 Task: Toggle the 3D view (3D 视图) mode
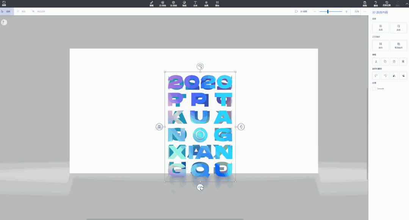tap(302, 11)
